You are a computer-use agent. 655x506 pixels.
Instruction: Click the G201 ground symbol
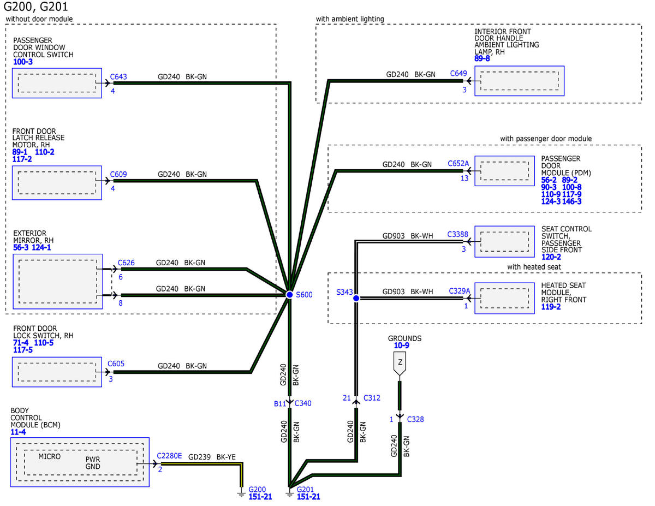pyautogui.click(x=289, y=495)
